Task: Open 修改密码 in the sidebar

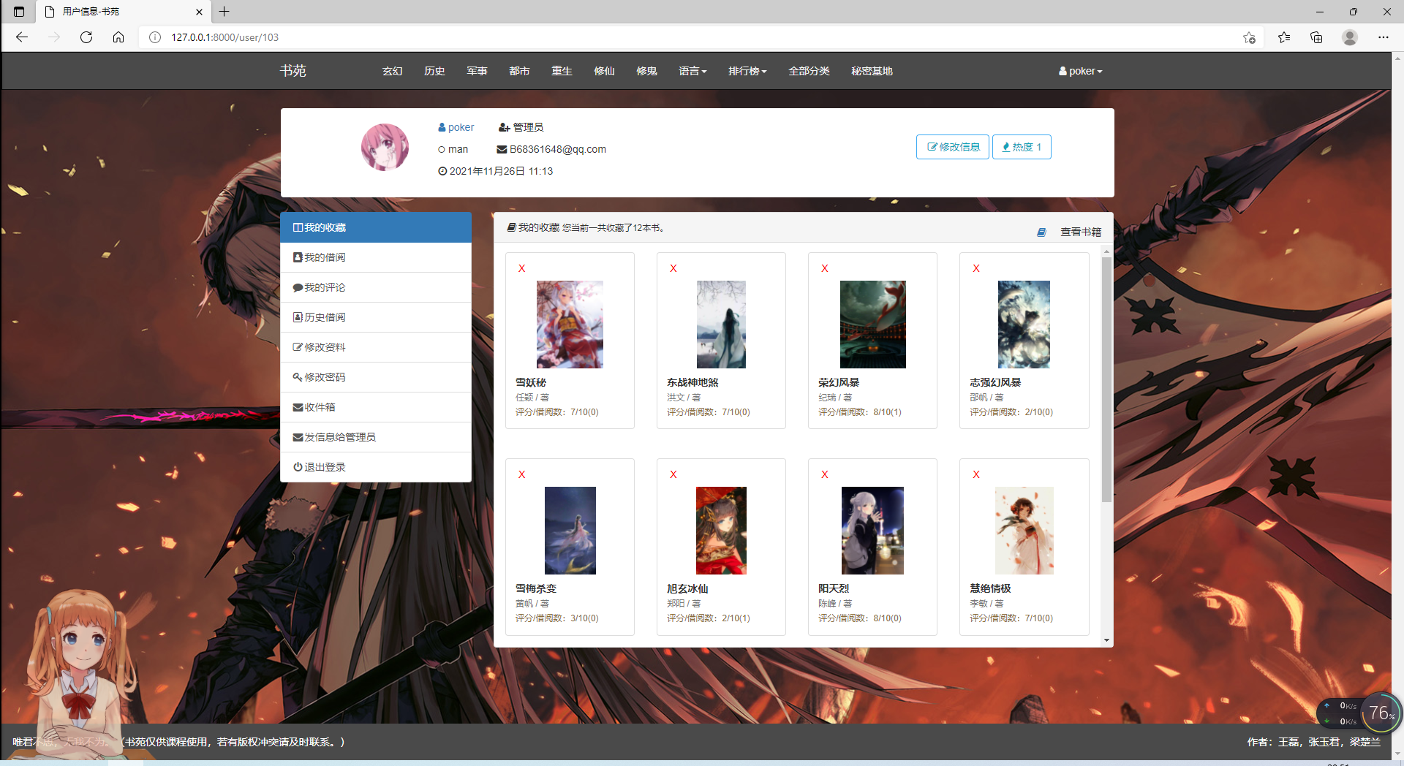Action: [x=376, y=377]
